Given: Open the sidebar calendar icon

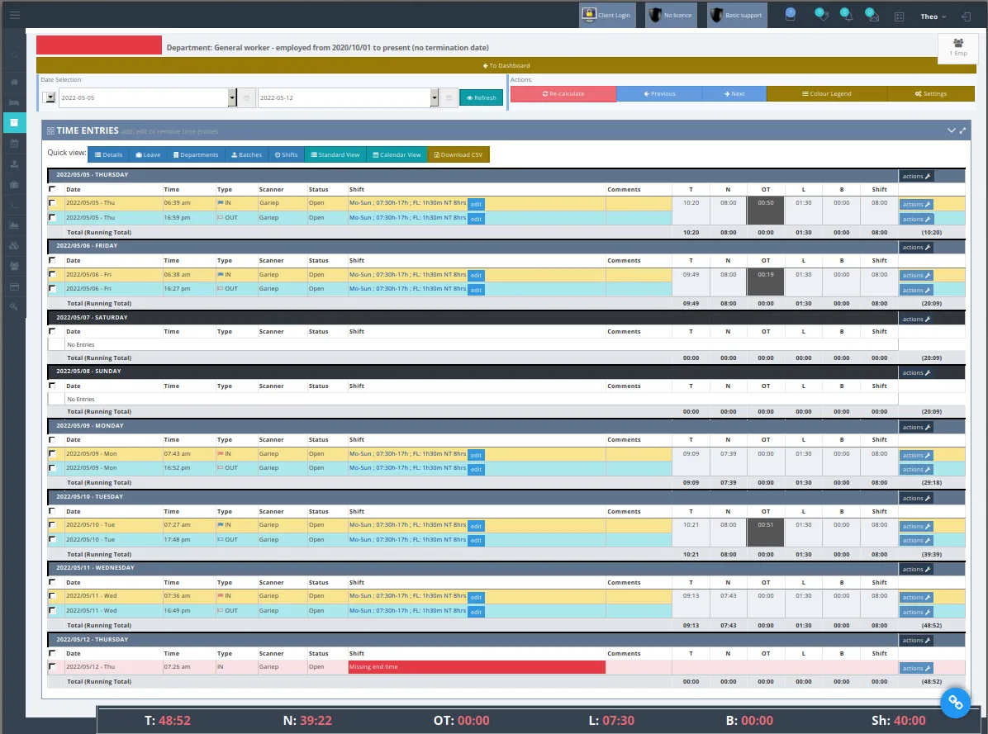Looking at the screenshot, I should coord(15,144).
